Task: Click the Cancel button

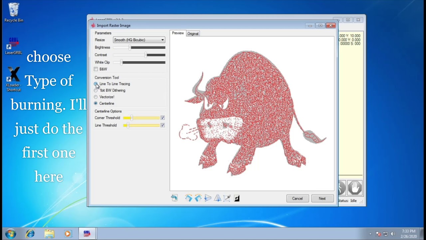Action: 298,198
